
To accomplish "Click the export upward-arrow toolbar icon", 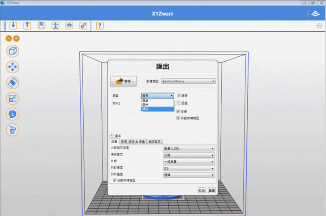I will pyautogui.click(x=27, y=25).
